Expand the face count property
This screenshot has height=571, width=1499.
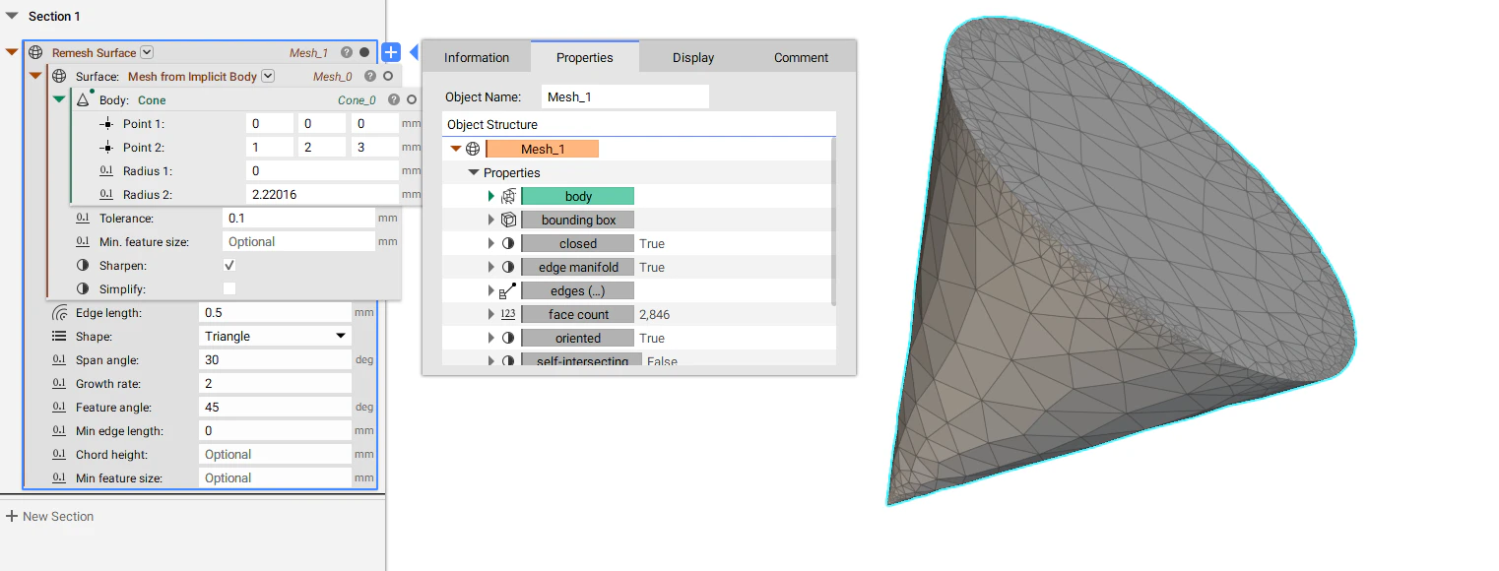click(x=491, y=314)
